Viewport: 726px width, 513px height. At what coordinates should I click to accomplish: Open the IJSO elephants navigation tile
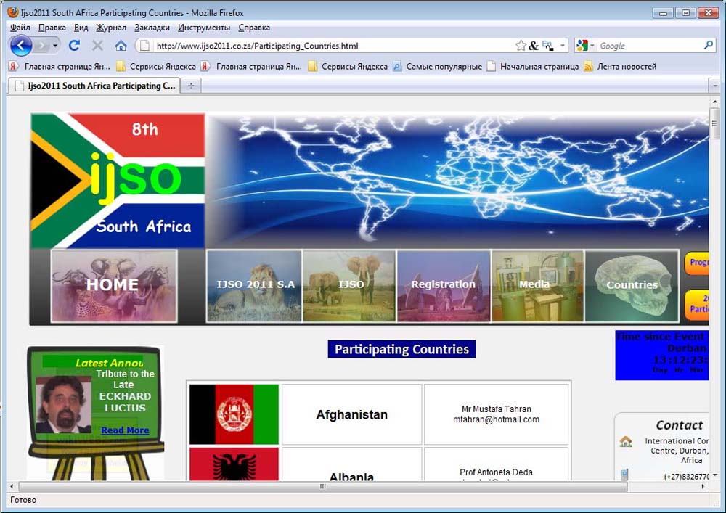[x=350, y=285]
